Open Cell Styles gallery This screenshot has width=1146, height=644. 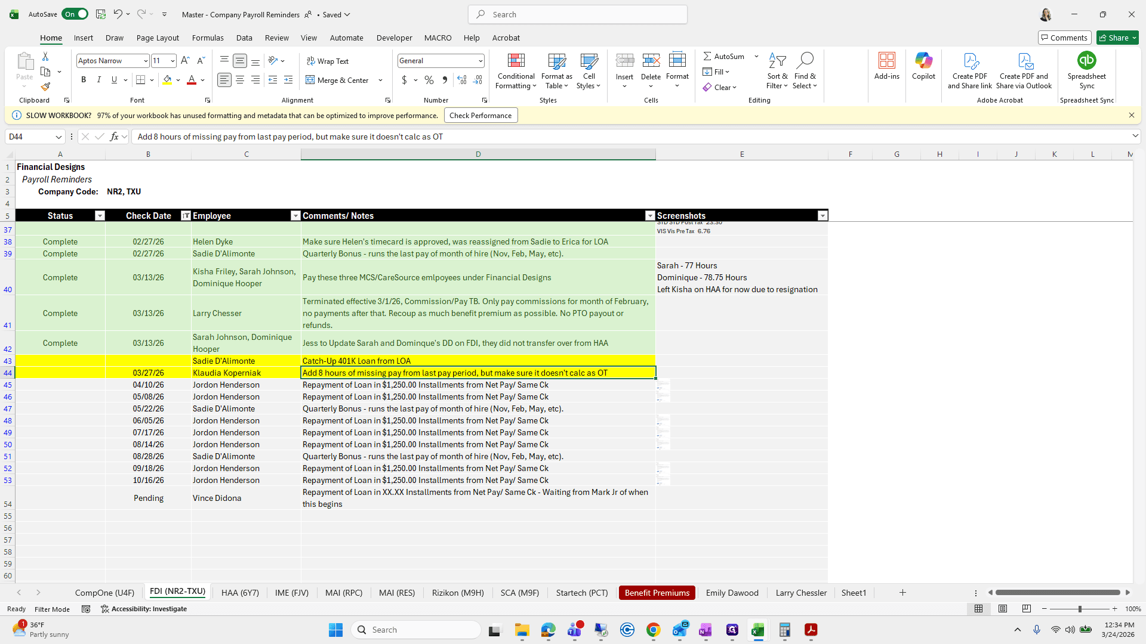coord(589,72)
